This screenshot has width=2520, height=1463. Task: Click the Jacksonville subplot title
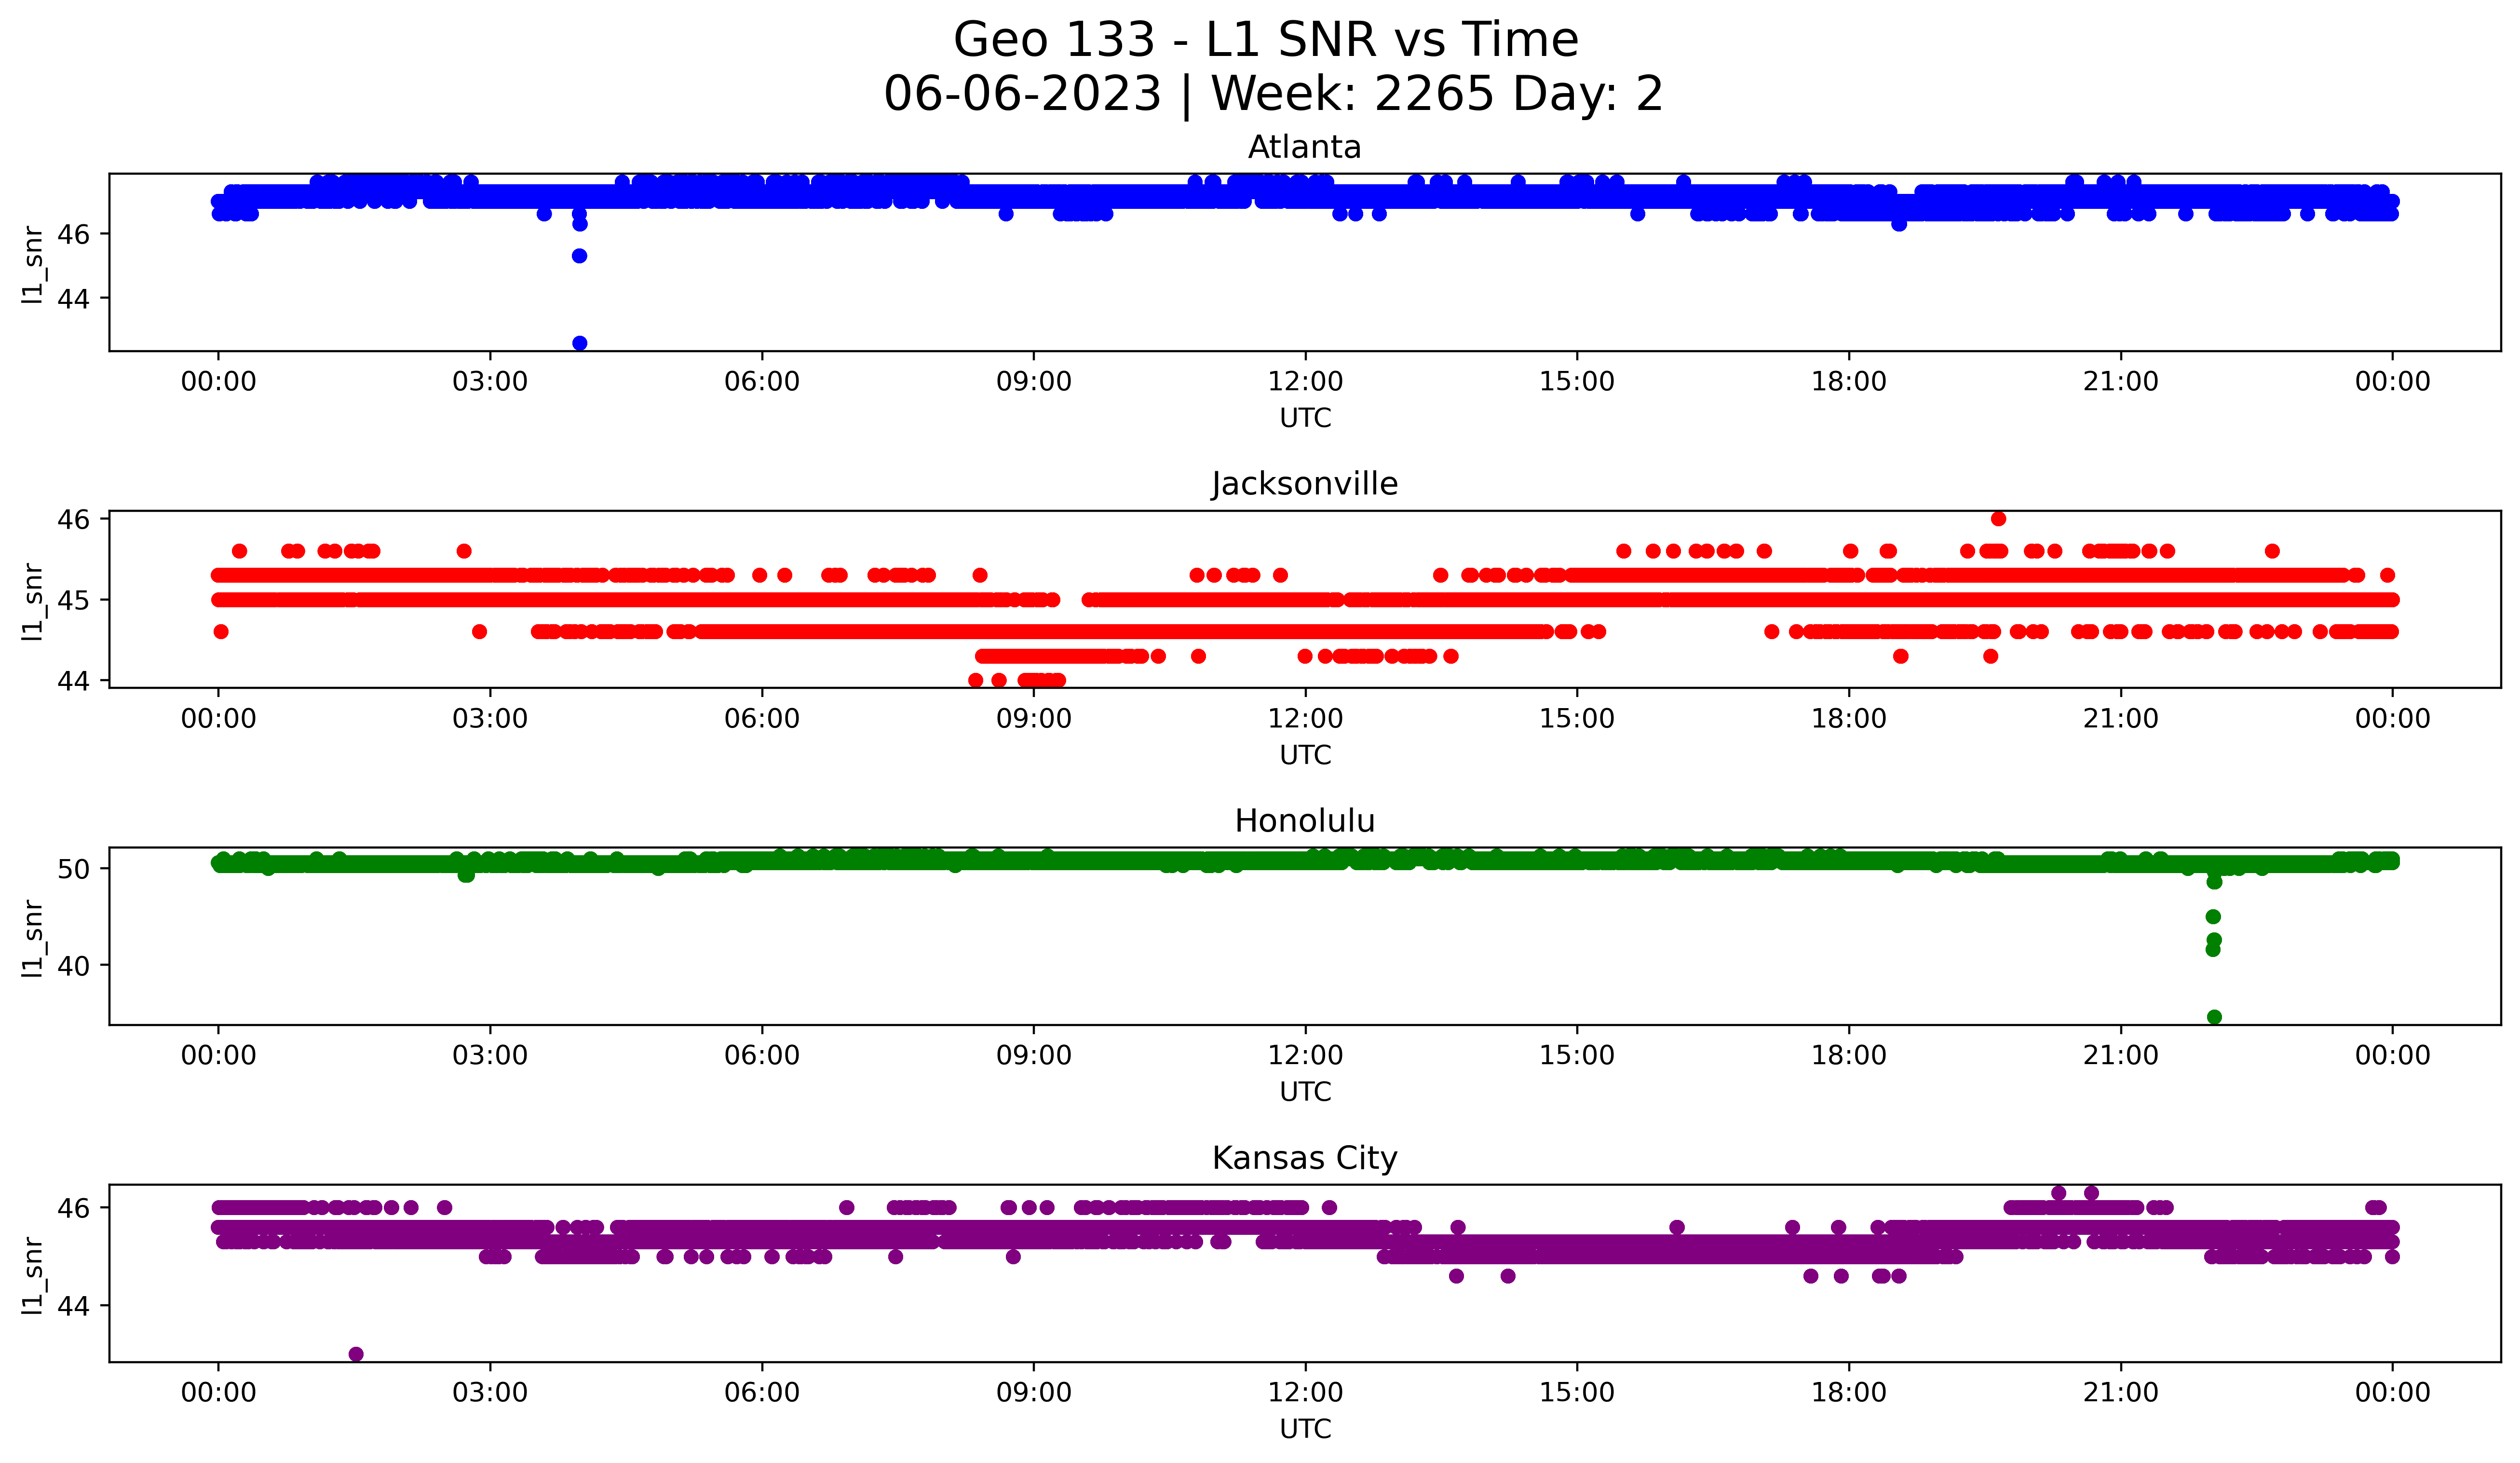[x=1304, y=484]
